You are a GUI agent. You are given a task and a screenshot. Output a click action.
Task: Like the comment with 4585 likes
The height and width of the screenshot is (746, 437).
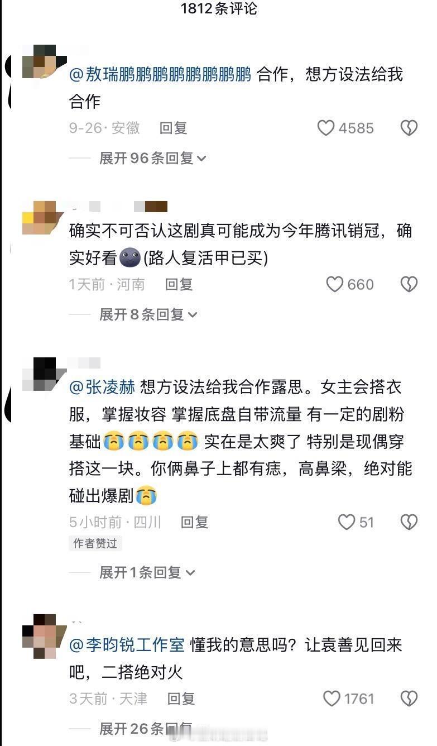[326, 128]
